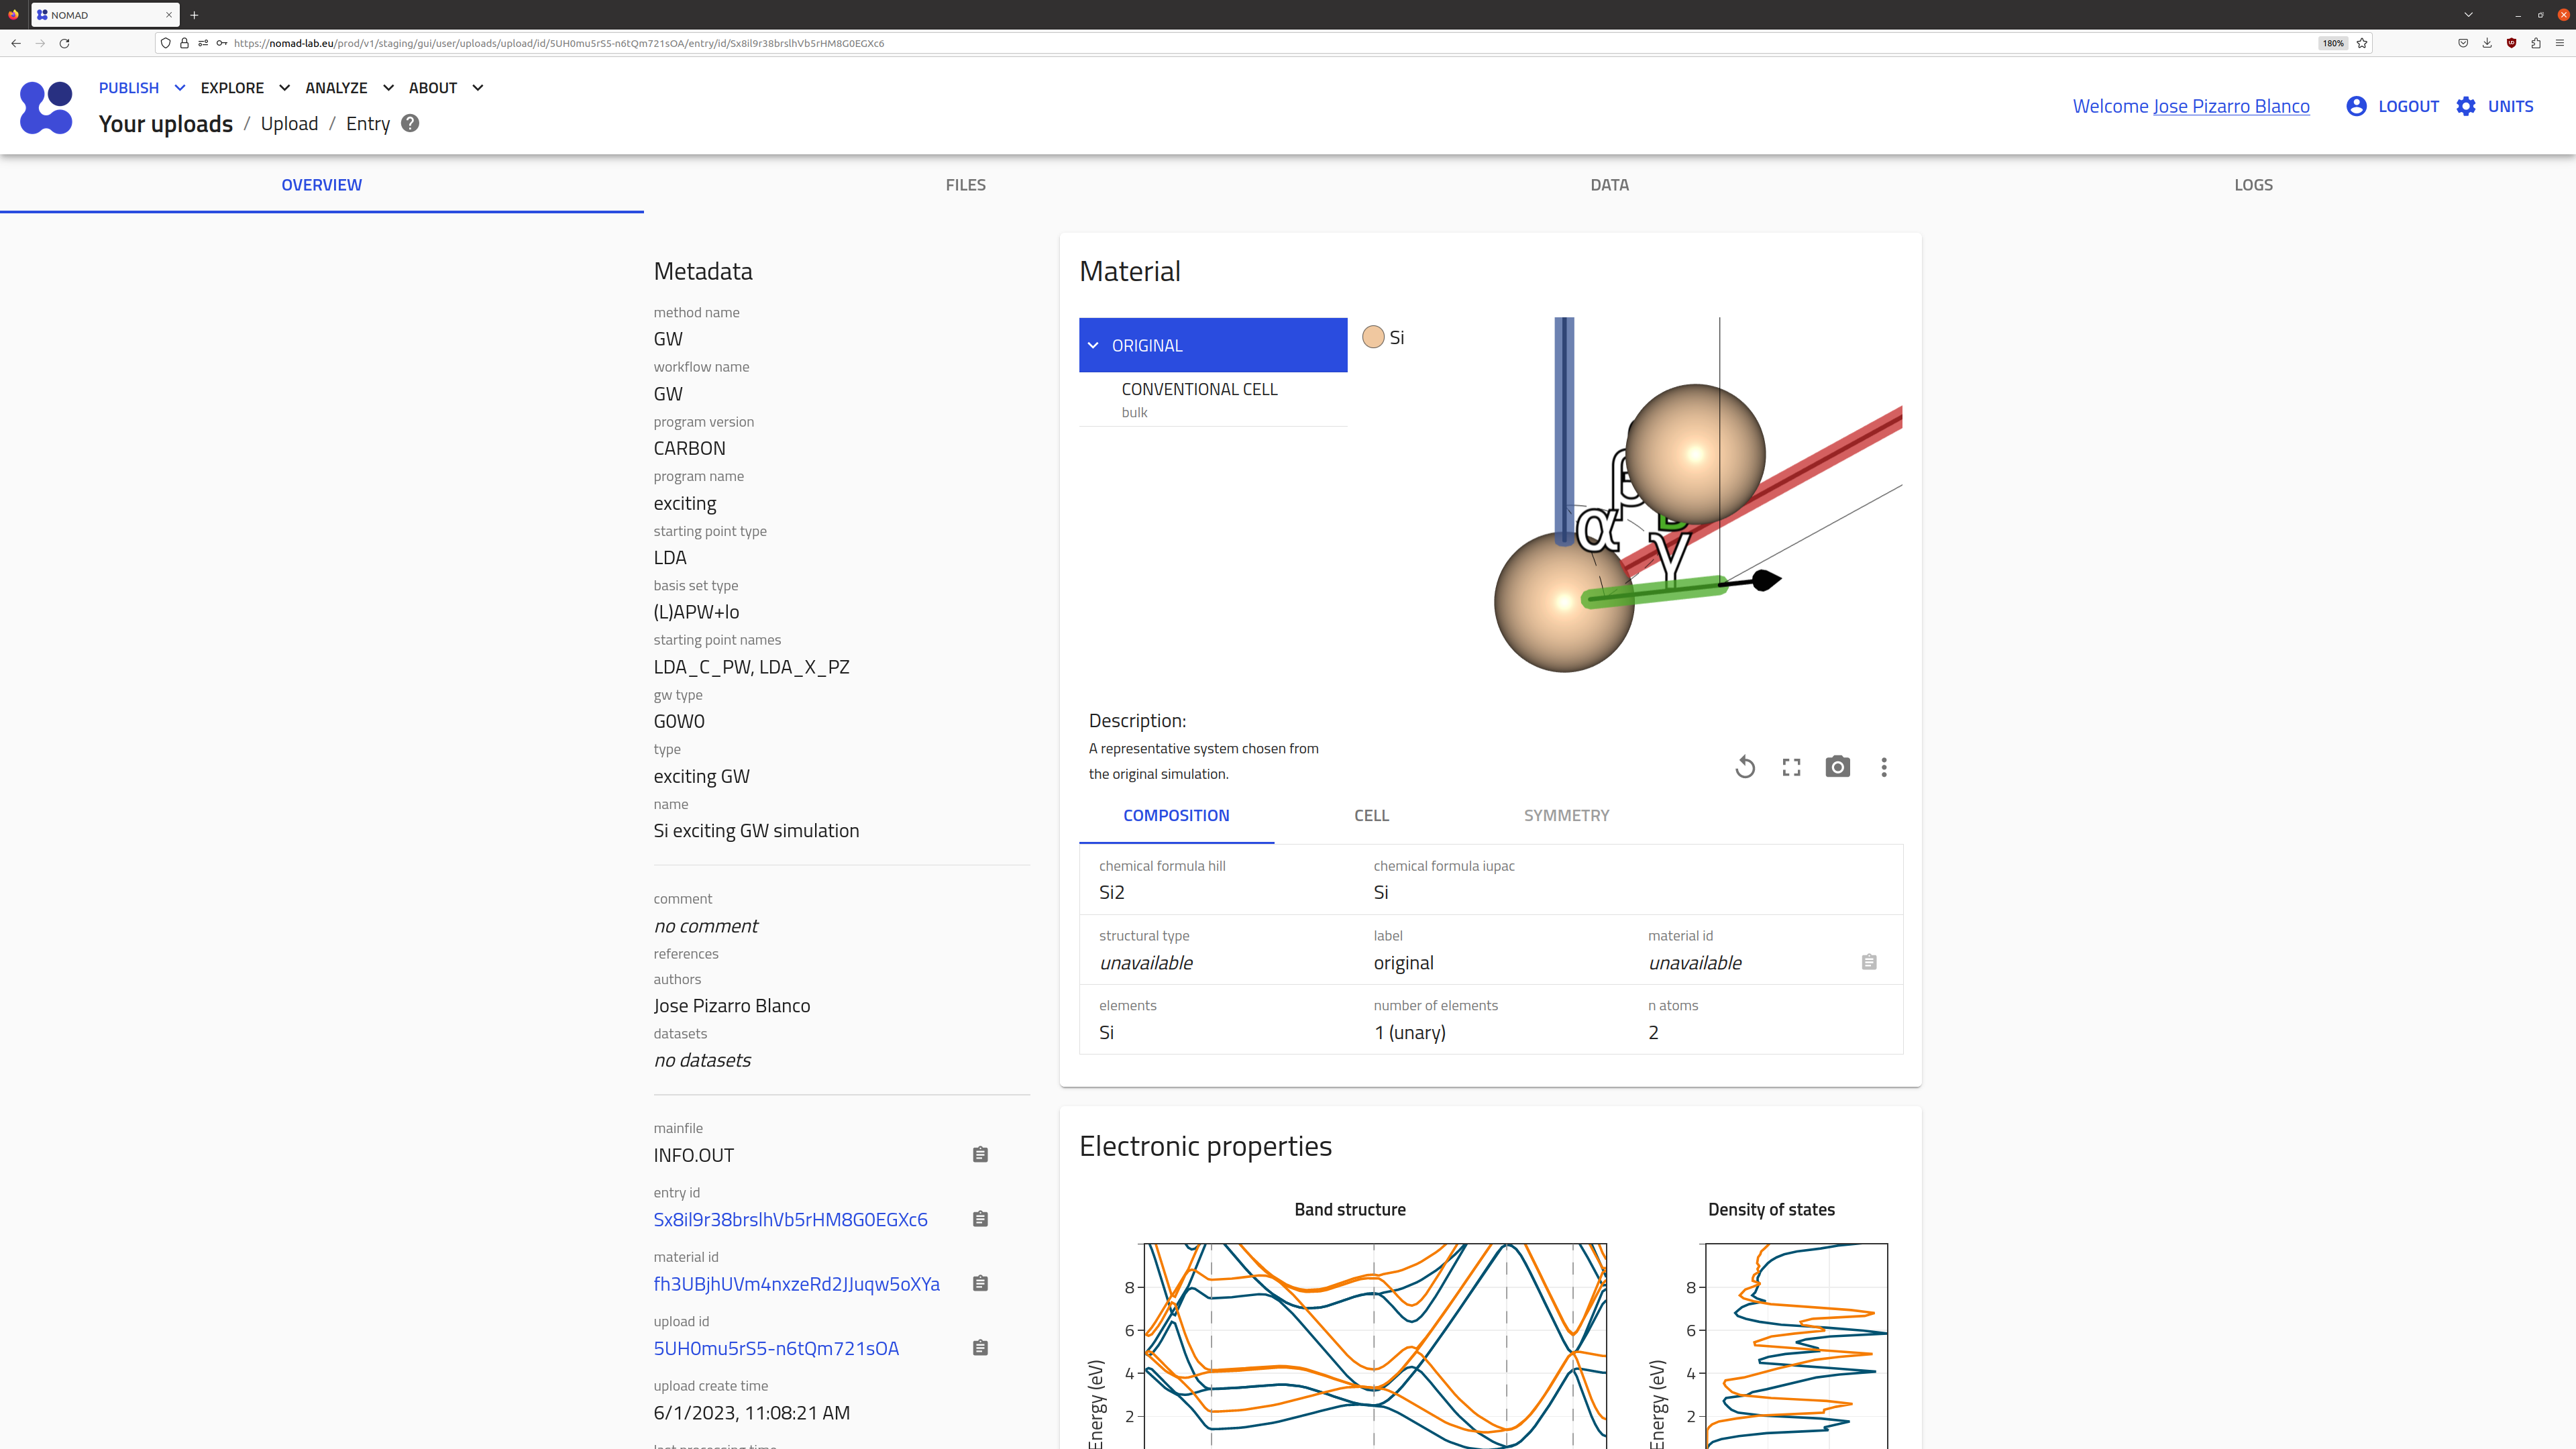The width and height of the screenshot is (2576, 1449).
Task: Open the ANALYZE menu
Action: pyautogui.click(x=336, y=88)
